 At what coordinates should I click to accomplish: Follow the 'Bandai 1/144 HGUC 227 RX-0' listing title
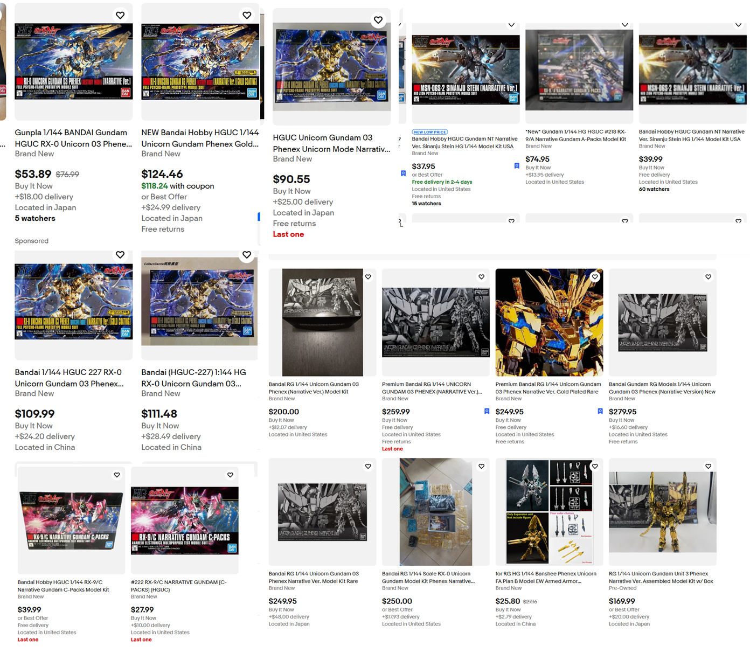point(69,378)
